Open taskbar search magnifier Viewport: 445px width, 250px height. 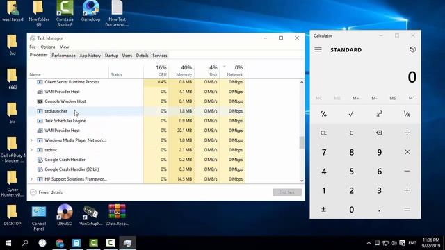point(25,243)
